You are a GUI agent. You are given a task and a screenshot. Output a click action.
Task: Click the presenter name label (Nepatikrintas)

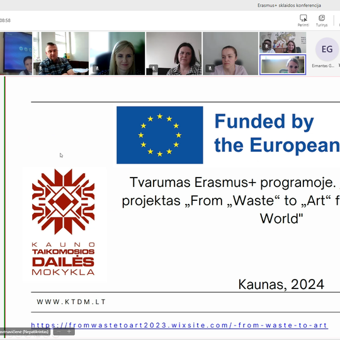[x=25, y=332]
